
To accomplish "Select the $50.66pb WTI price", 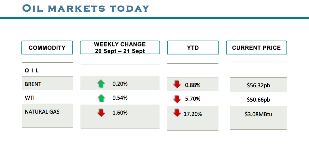I will (x=258, y=100).
